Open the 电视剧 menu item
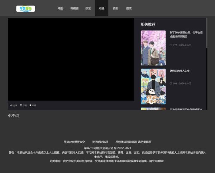Screen dimensions: 215x173 (x=74, y=8)
